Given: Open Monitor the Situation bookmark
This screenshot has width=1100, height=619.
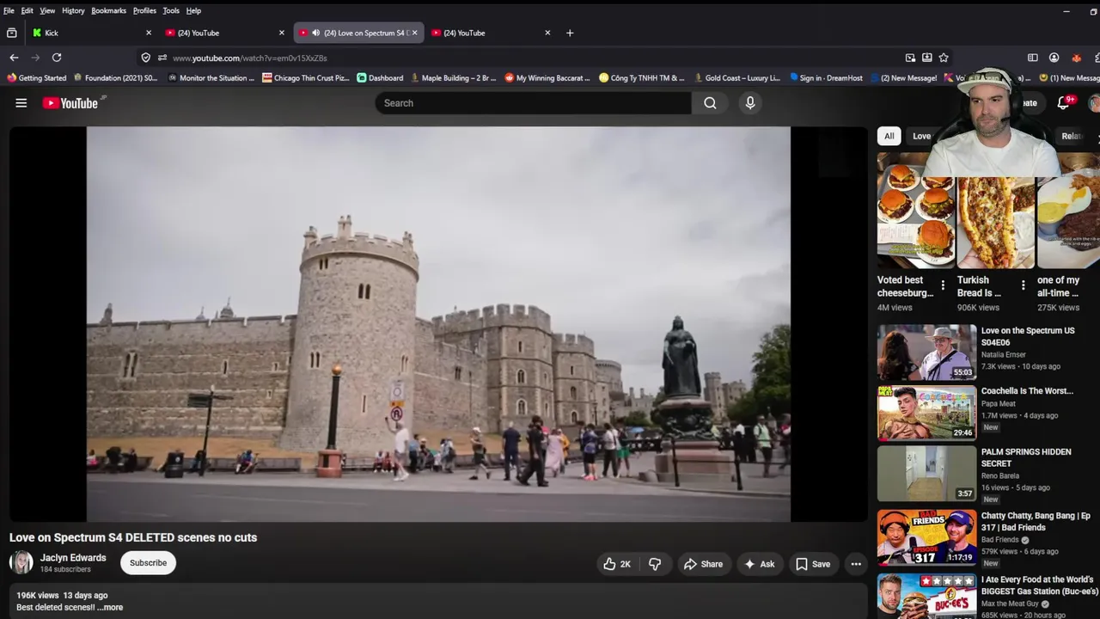Looking at the screenshot, I should coord(211,77).
